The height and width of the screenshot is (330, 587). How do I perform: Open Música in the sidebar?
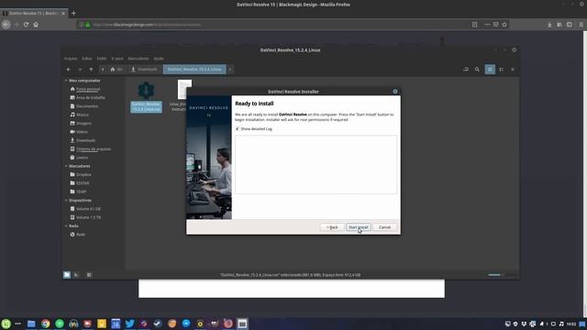coord(83,115)
